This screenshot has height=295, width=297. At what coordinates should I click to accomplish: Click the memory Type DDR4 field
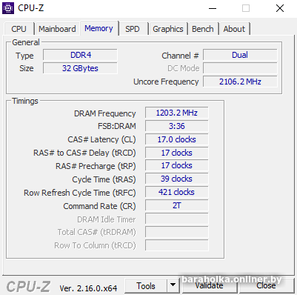(x=80, y=55)
